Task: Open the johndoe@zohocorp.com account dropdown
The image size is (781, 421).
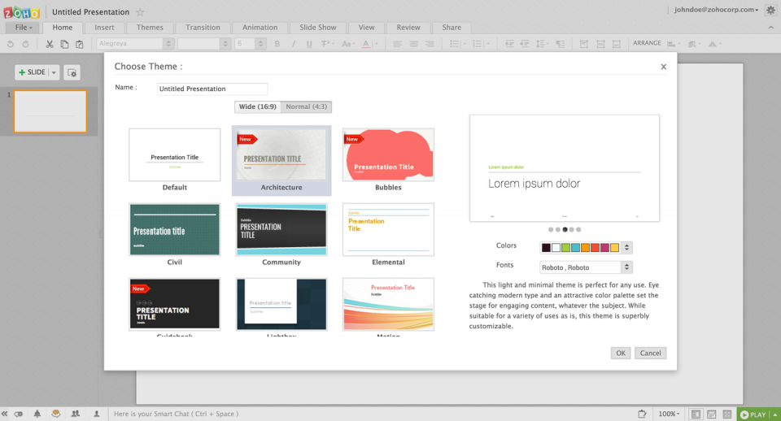Action: (x=716, y=10)
